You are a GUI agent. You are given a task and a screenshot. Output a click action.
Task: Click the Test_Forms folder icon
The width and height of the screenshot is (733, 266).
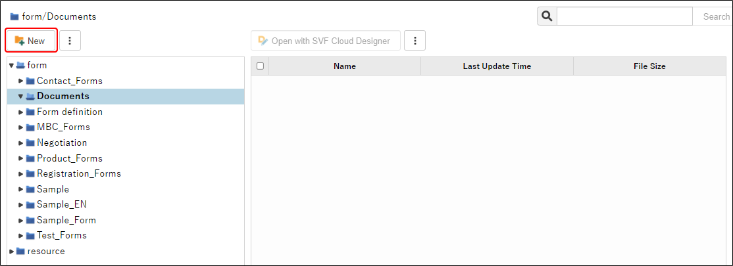(30, 236)
